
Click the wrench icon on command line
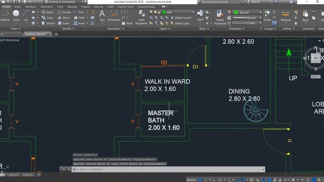[69, 169]
